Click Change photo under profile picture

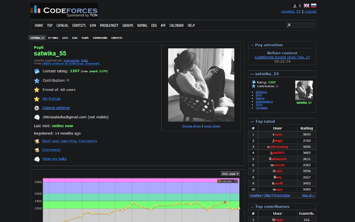(191, 126)
